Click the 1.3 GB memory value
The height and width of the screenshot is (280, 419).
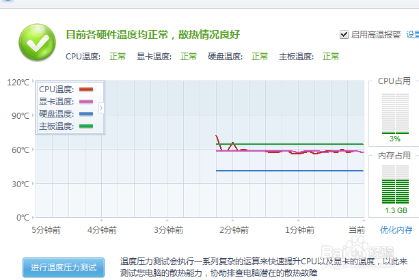coord(396,210)
